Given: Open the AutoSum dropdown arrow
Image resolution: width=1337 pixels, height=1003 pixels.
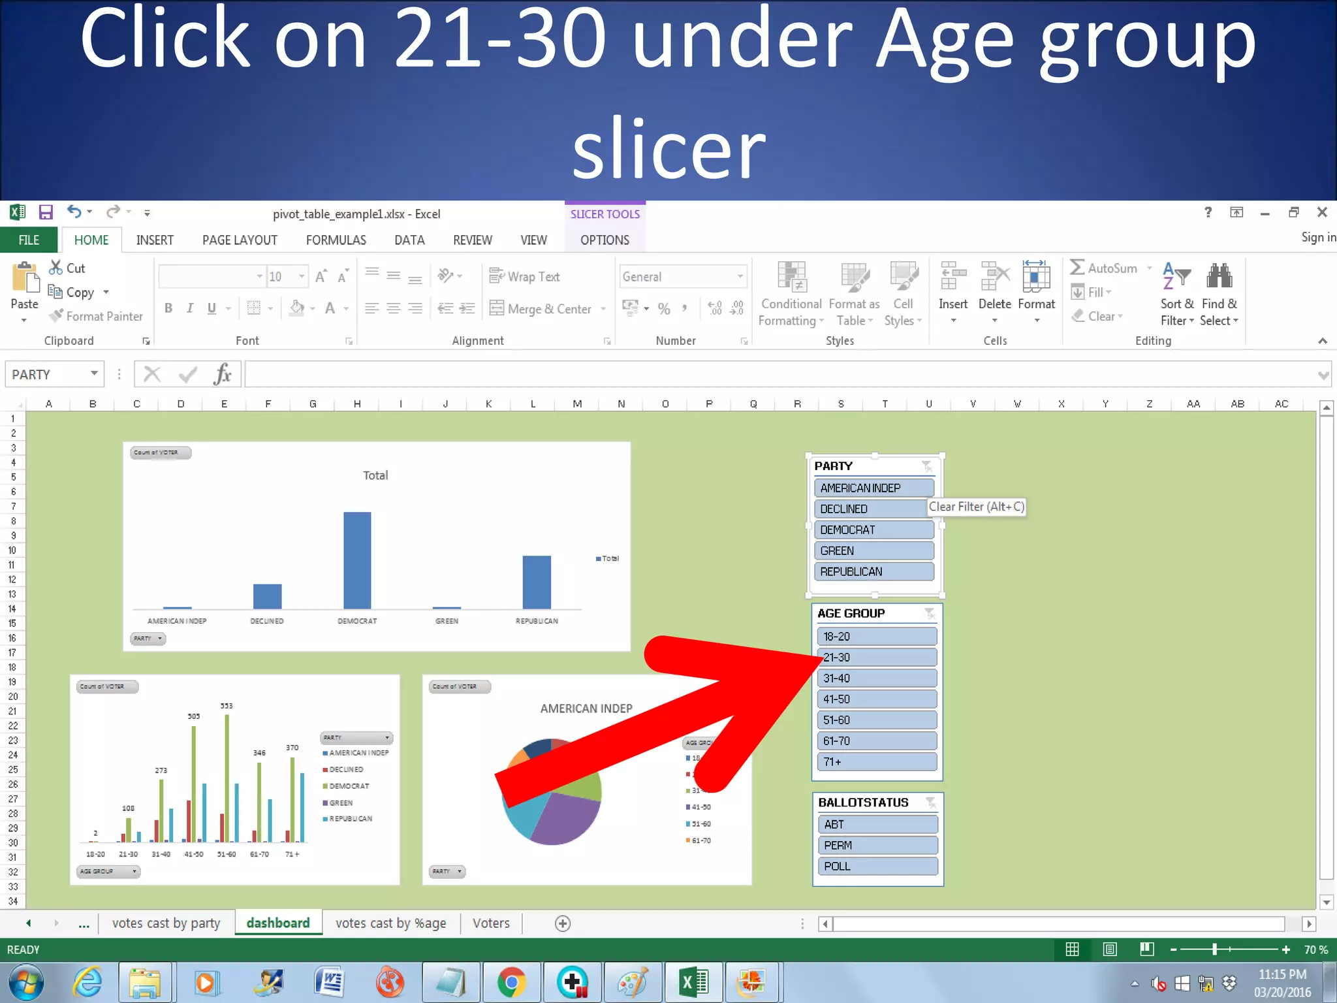Looking at the screenshot, I should coord(1150,268).
